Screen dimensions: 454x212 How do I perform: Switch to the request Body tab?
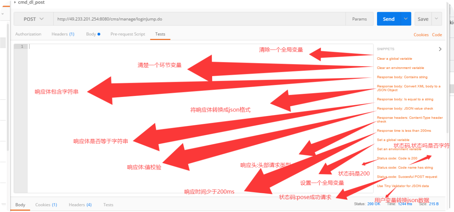[x=93, y=34]
